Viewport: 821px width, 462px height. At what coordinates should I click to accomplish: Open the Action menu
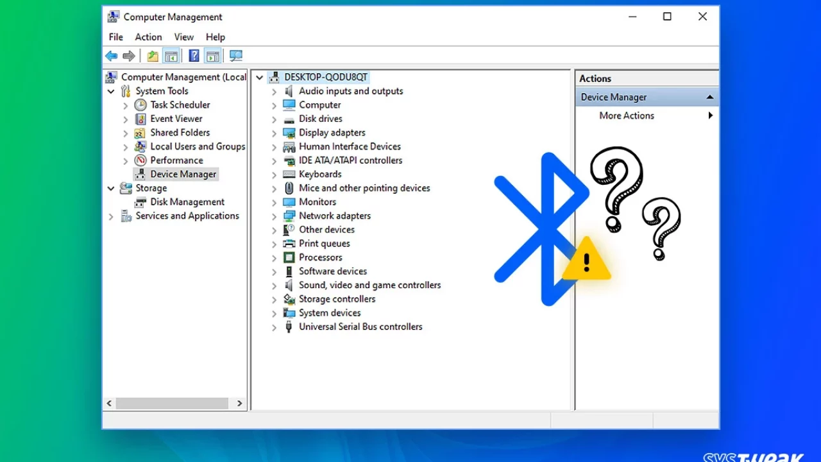click(x=148, y=37)
